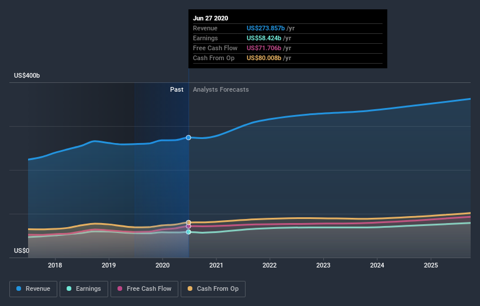The image size is (480, 306).
Task: Click the 2022 x-axis label
Action: click(270, 265)
